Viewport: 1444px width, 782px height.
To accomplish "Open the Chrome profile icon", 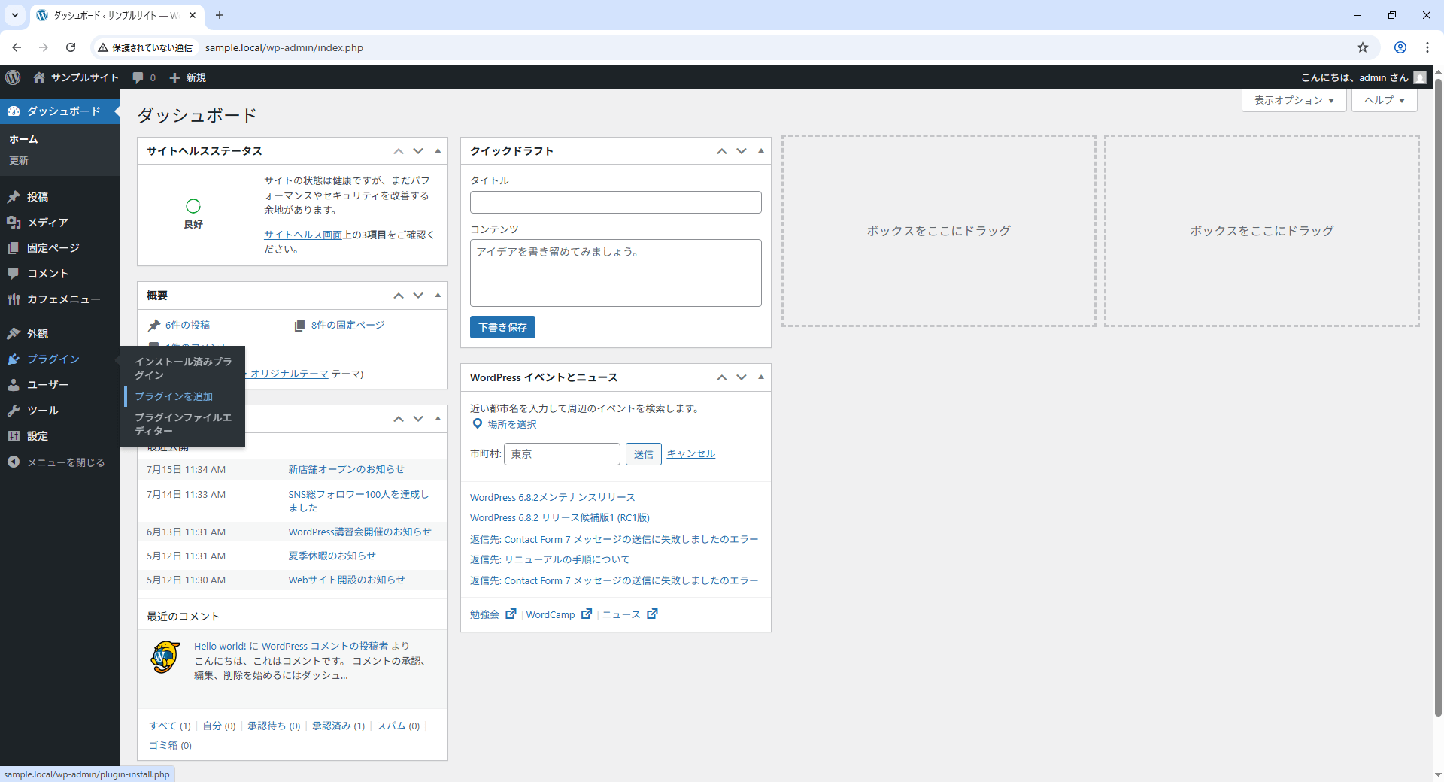I will [1400, 47].
